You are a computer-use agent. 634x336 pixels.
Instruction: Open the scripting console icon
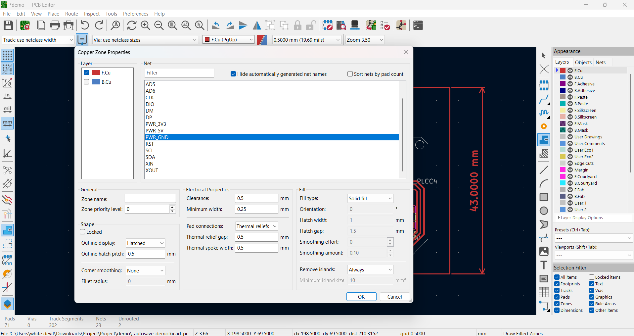(418, 25)
